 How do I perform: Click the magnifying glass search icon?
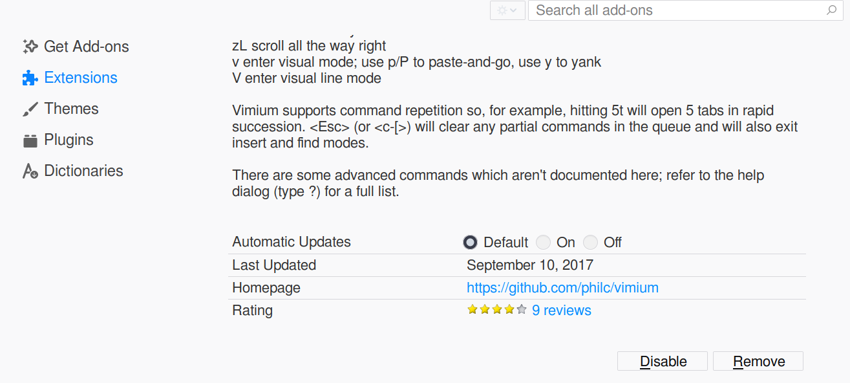(832, 10)
